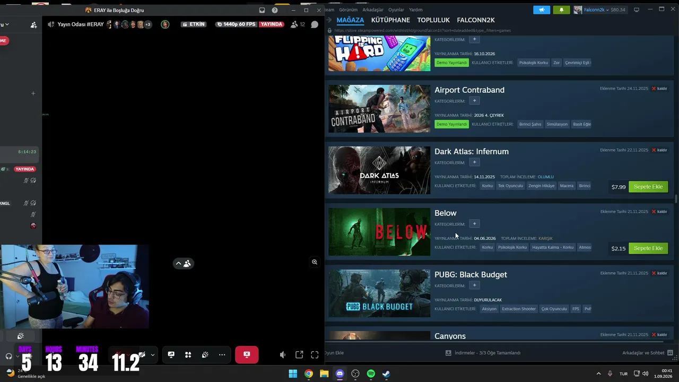This screenshot has height=382, width=679.
Task: Click the 1440p 60 FPS stream quality badge
Action: tap(236, 24)
